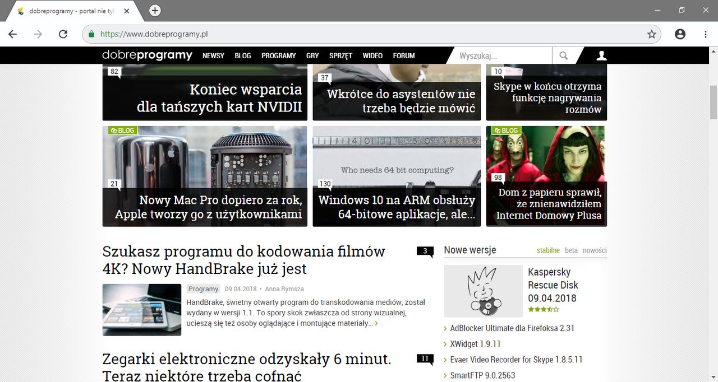This screenshot has width=718, height=382.
Task: Open the PROGRAMY menu item
Action: pos(279,55)
